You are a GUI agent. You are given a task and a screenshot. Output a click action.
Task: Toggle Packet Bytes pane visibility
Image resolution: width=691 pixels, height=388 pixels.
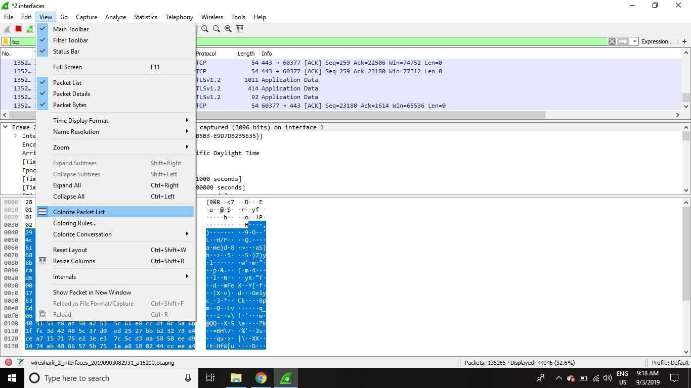pos(70,105)
